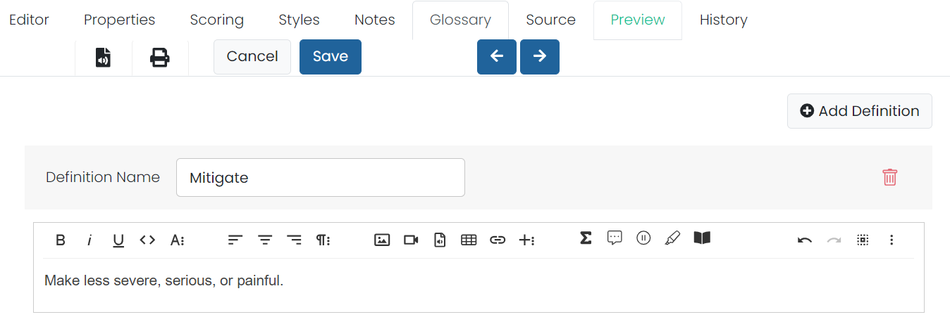Insert a table in the editor
Image resolution: width=950 pixels, height=317 pixels.
[x=469, y=240]
